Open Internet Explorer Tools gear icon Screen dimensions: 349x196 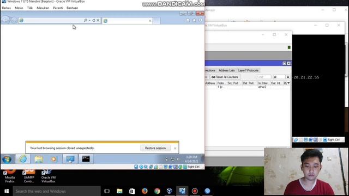coord(200,20)
